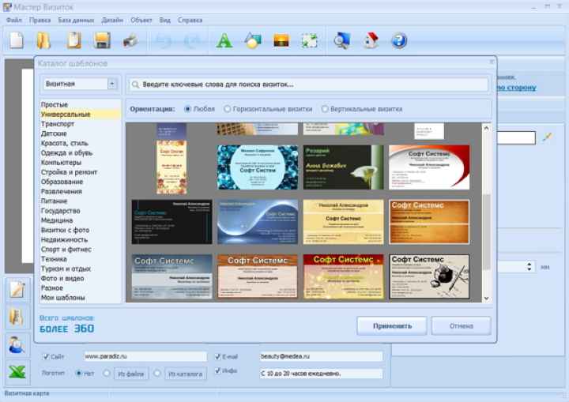Click the insert picture landscape icon
Image resolution: width=569 pixels, height=402 pixels.
tap(281, 40)
